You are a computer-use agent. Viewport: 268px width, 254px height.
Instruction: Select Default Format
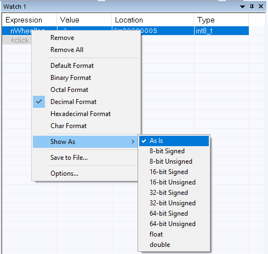86,66
